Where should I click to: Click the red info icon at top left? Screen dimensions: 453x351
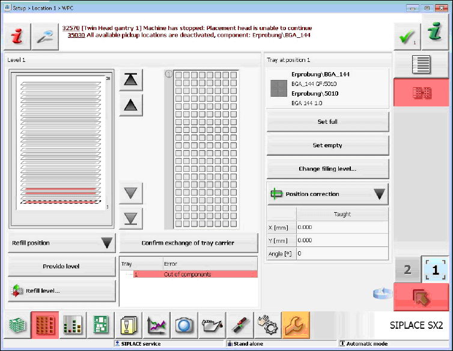(16, 37)
